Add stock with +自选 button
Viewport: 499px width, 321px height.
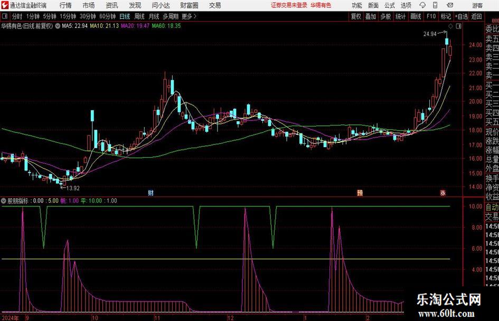tap(462, 16)
